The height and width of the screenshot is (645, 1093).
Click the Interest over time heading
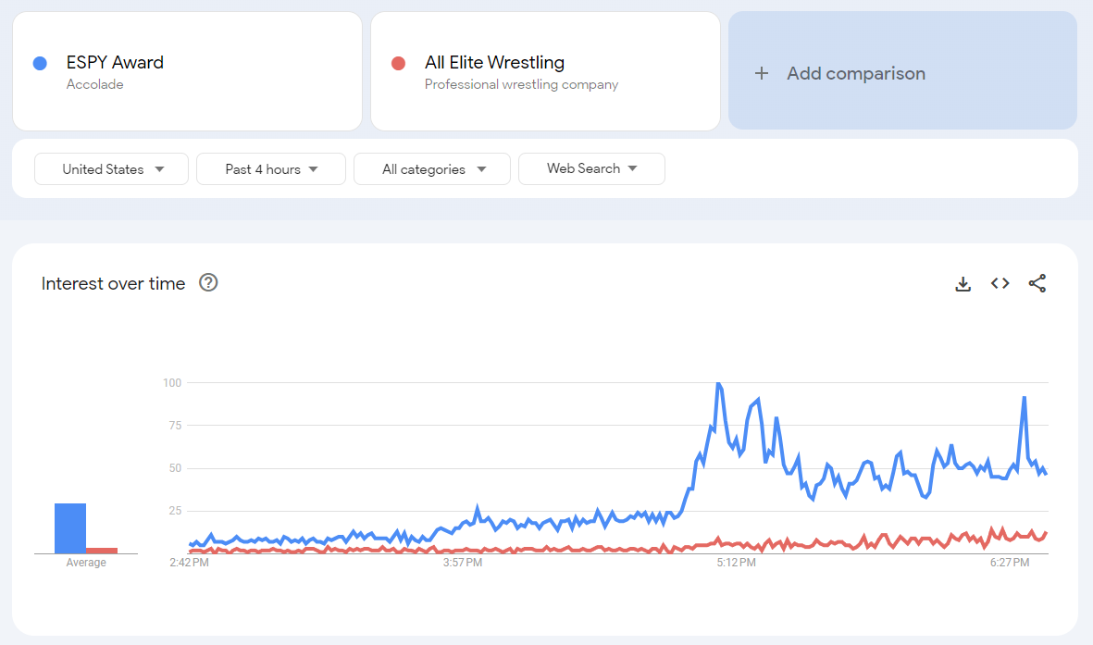pos(114,284)
